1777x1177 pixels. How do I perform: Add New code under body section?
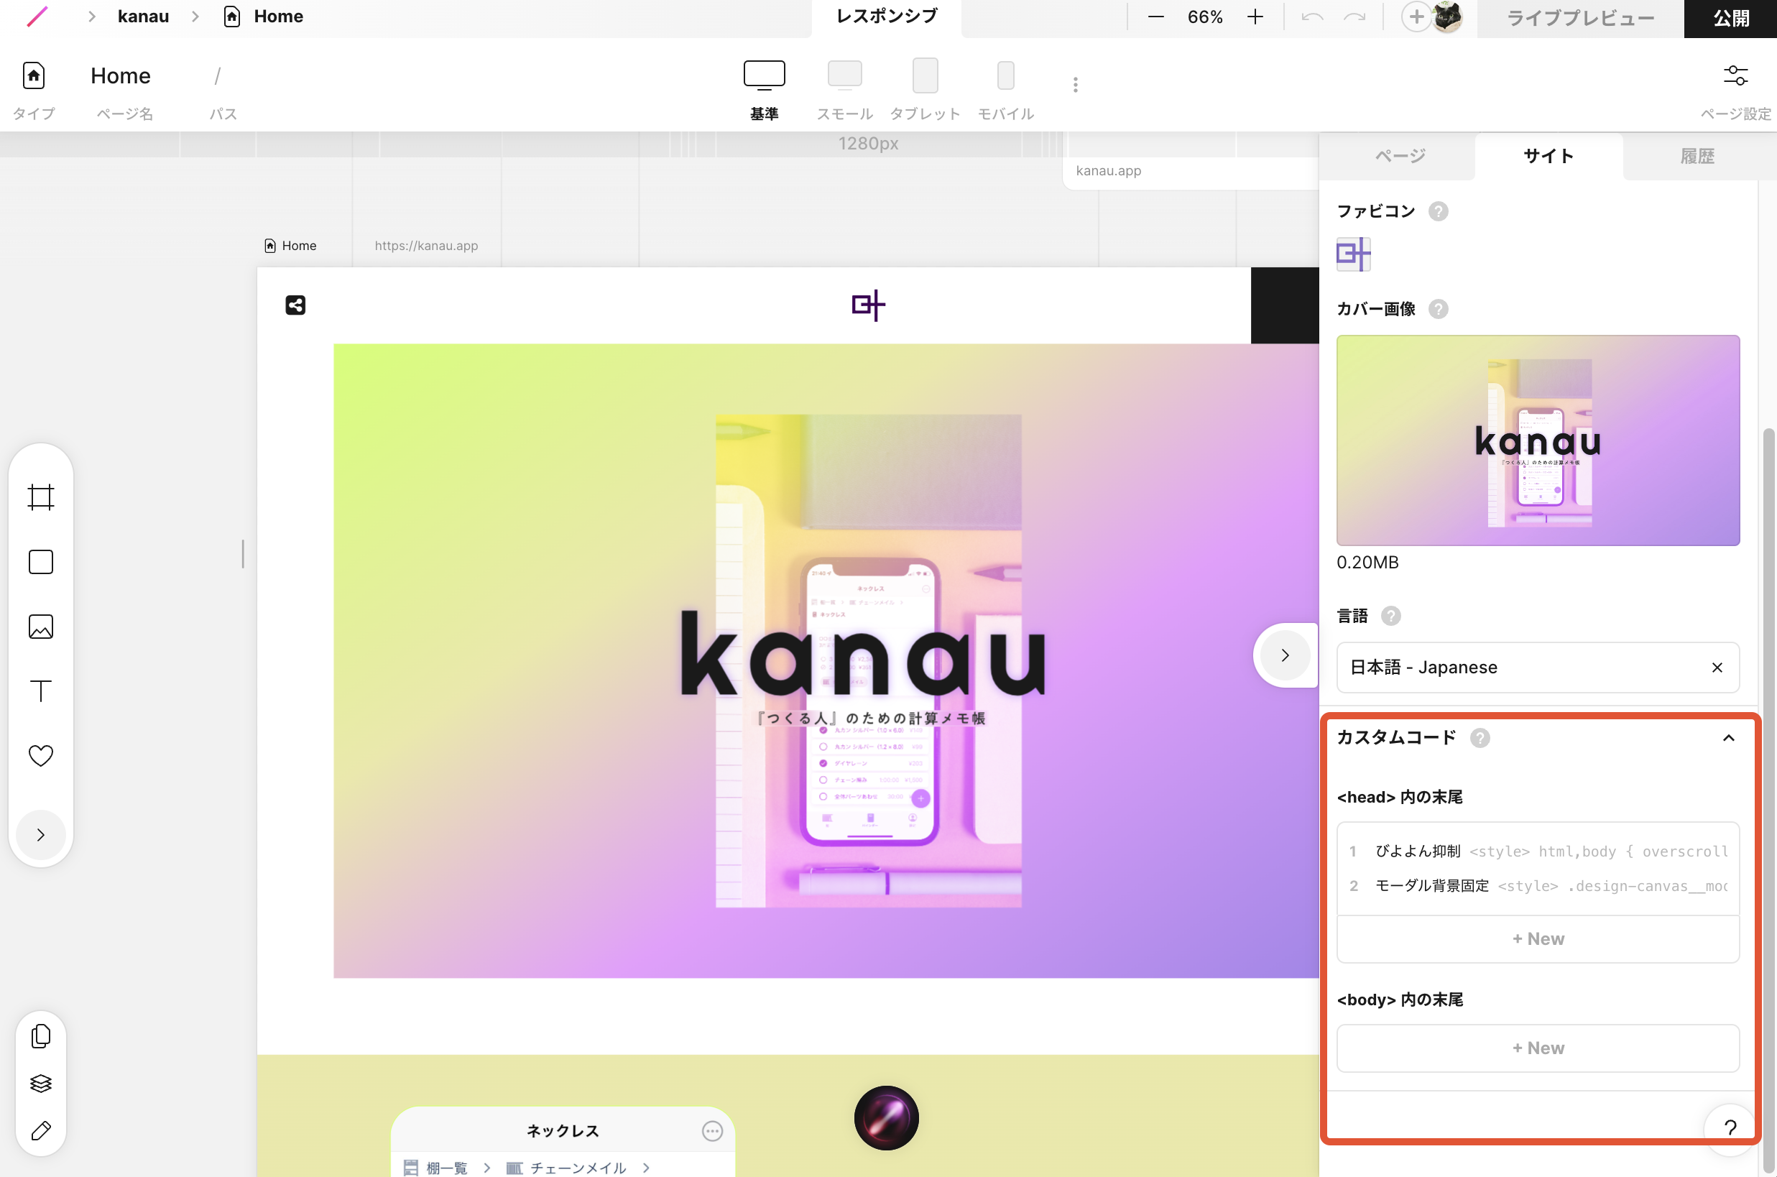click(1538, 1048)
